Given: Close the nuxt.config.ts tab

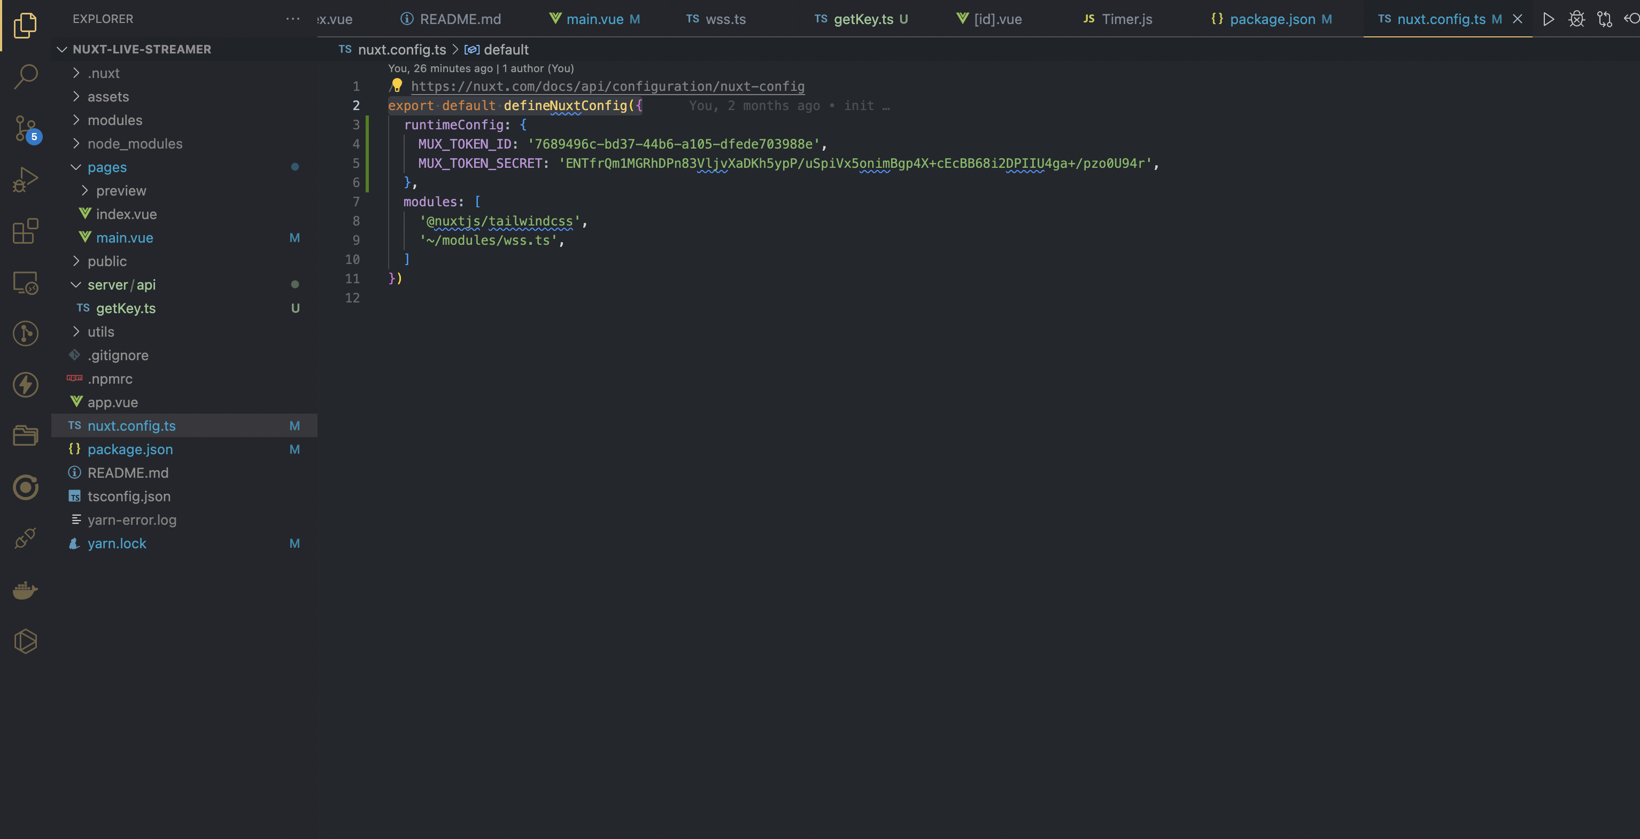Looking at the screenshot, I should pyautogui.click(x=1518, y=19).
